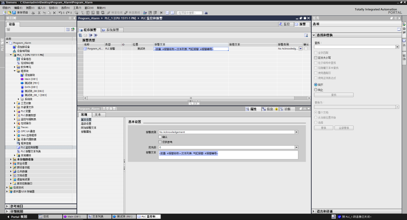Click the Upload from device icon

coord(93,13)
